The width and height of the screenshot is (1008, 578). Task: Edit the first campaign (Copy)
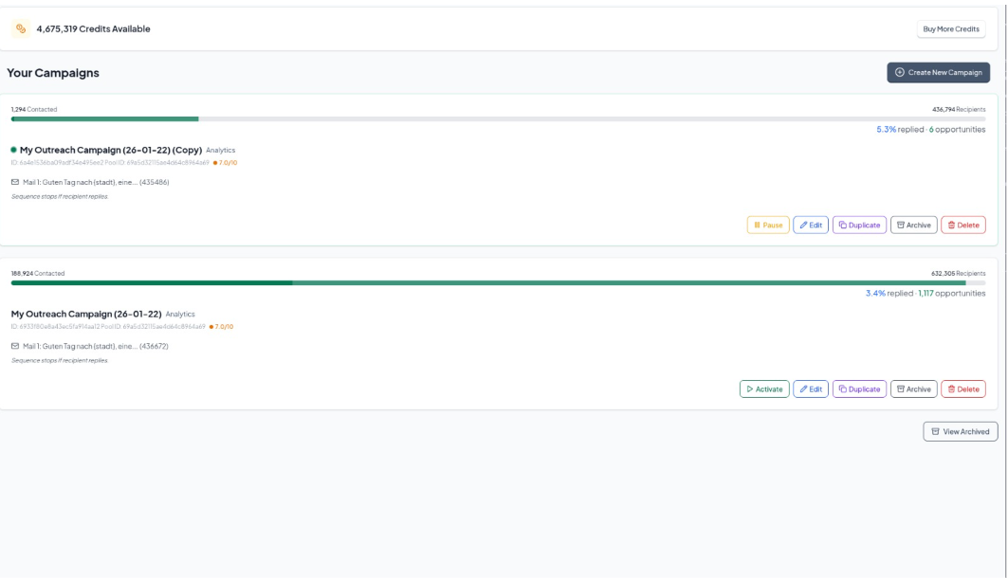coord(811,225)
